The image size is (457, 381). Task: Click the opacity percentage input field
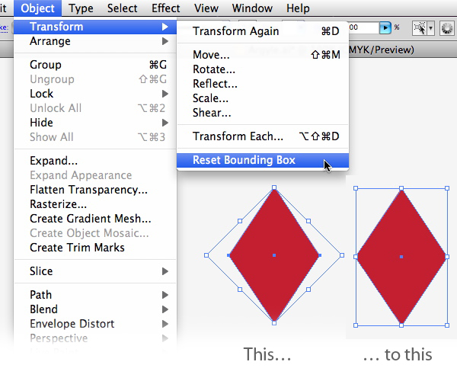(364, 27)
